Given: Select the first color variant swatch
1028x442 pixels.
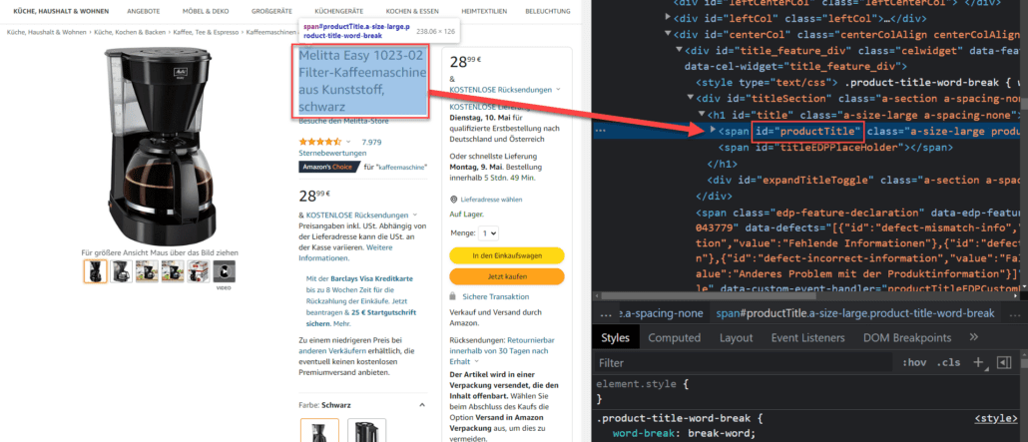Looking at the screenshot, I should point(319,430).
